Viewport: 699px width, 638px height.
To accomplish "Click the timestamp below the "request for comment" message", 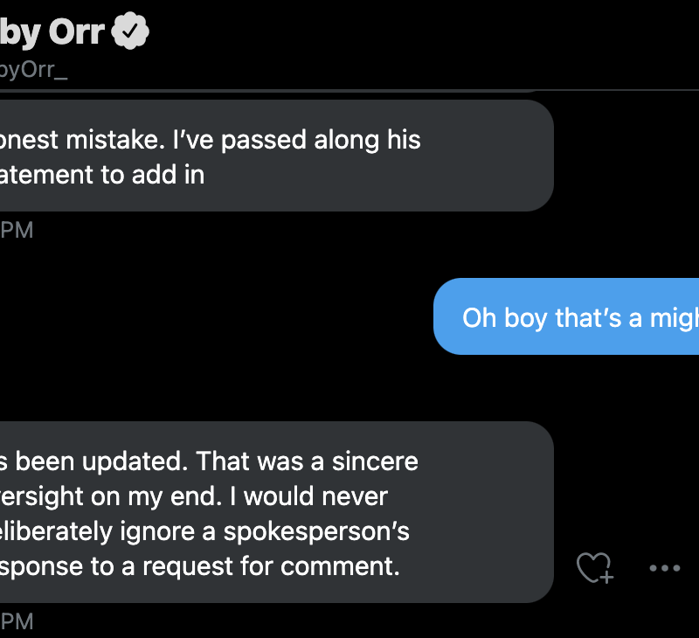I will [17, 621].
